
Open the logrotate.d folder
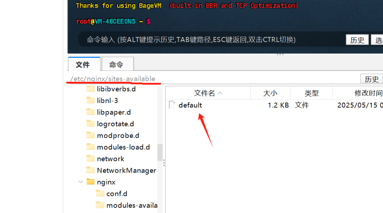[115, 124]
